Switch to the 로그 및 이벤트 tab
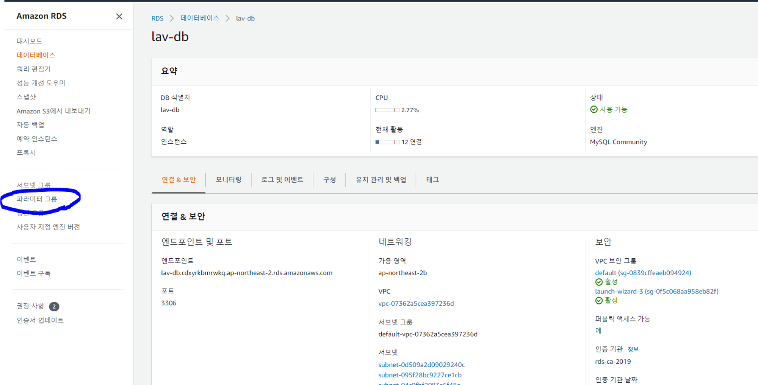758x385 pixels. [282, 180]
